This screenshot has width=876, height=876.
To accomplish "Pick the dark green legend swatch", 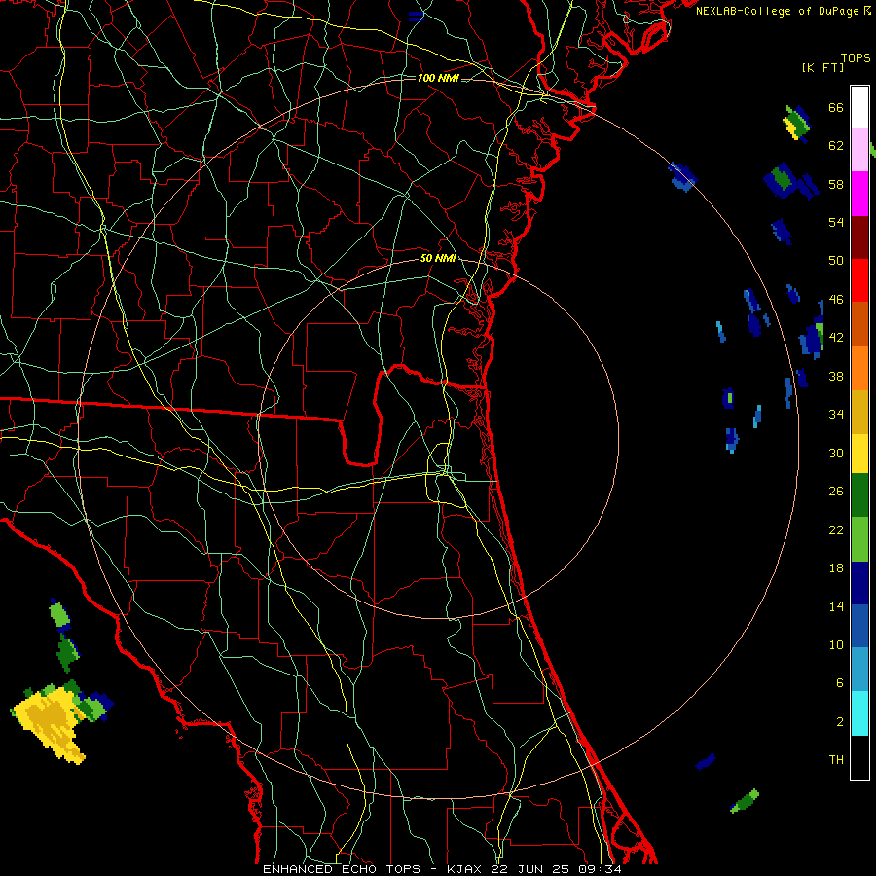I will click(859, 495).
